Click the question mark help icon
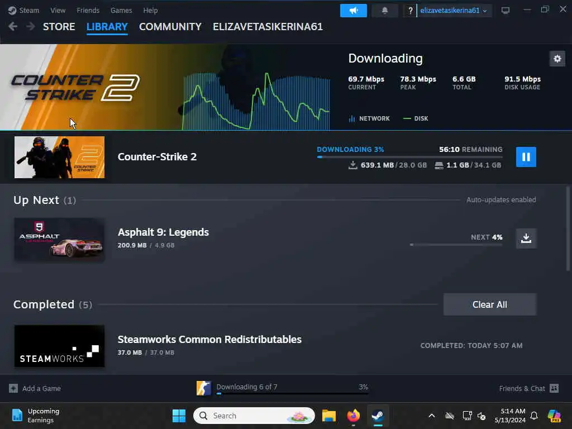 (410, 11)
